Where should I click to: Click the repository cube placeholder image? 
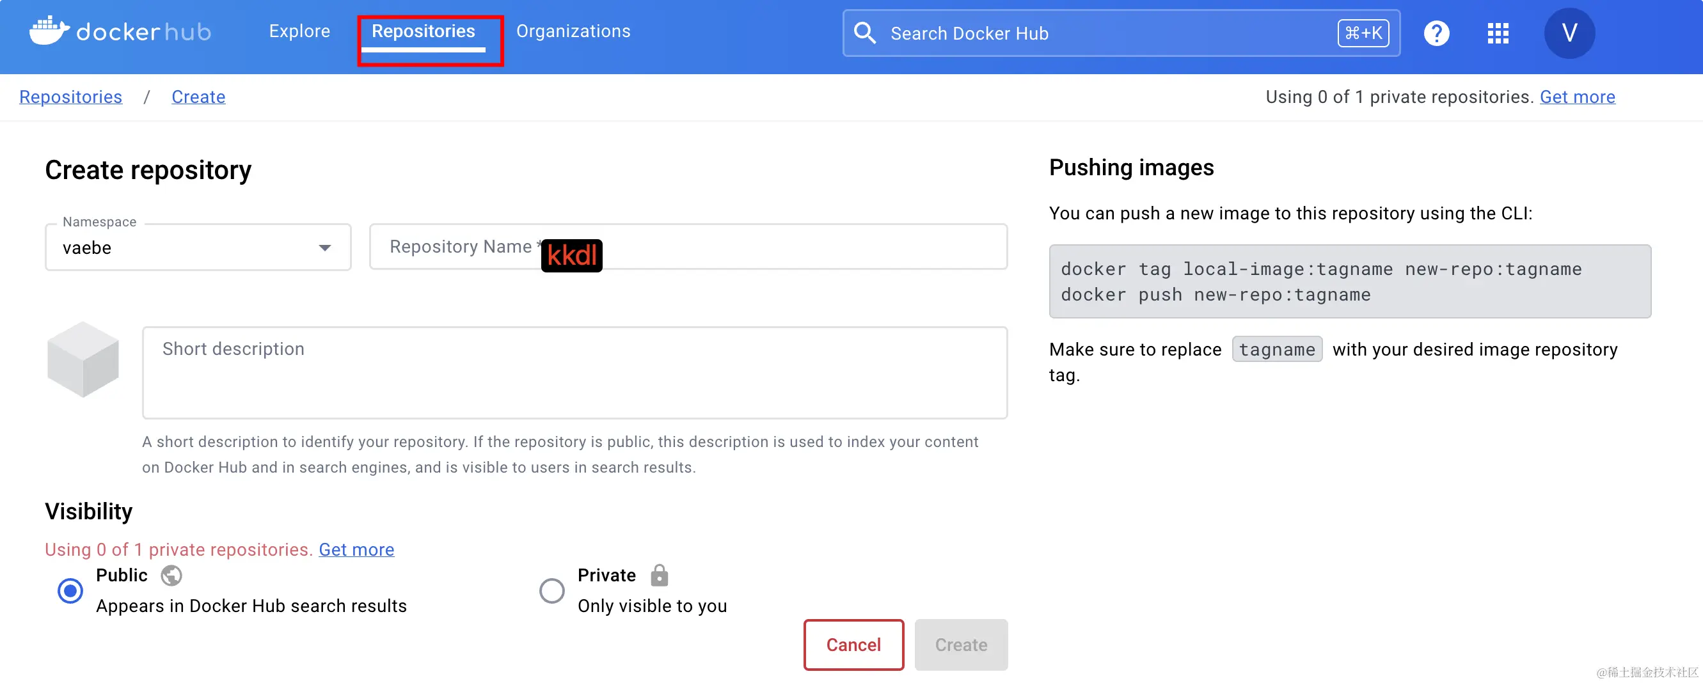83,359
